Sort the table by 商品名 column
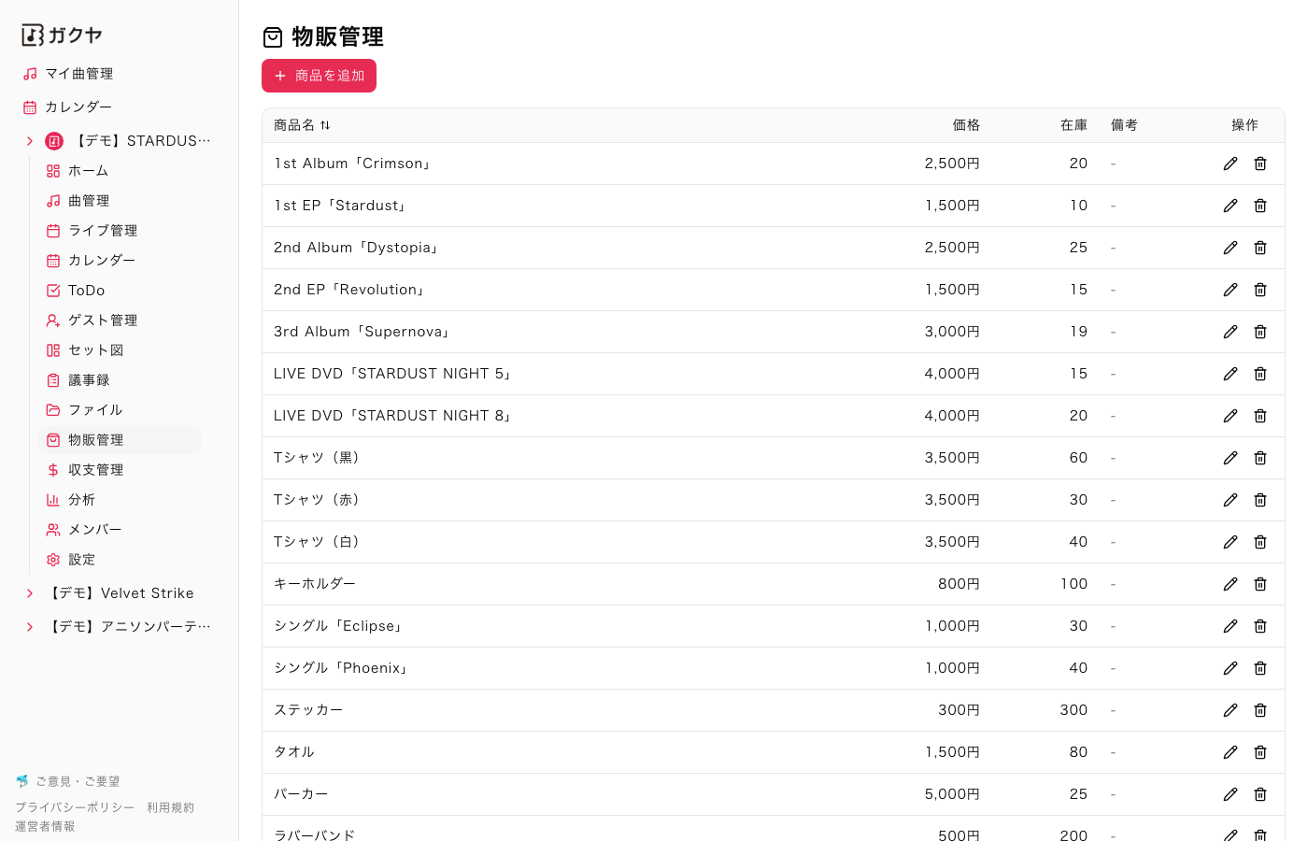 pos(302,125)
